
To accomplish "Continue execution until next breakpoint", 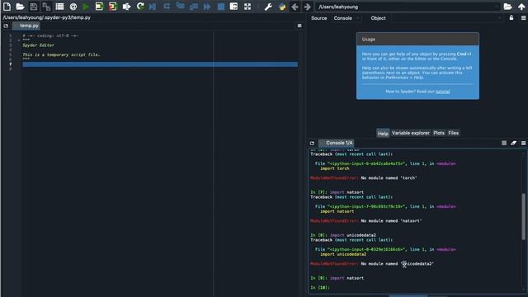I will 207,7.
